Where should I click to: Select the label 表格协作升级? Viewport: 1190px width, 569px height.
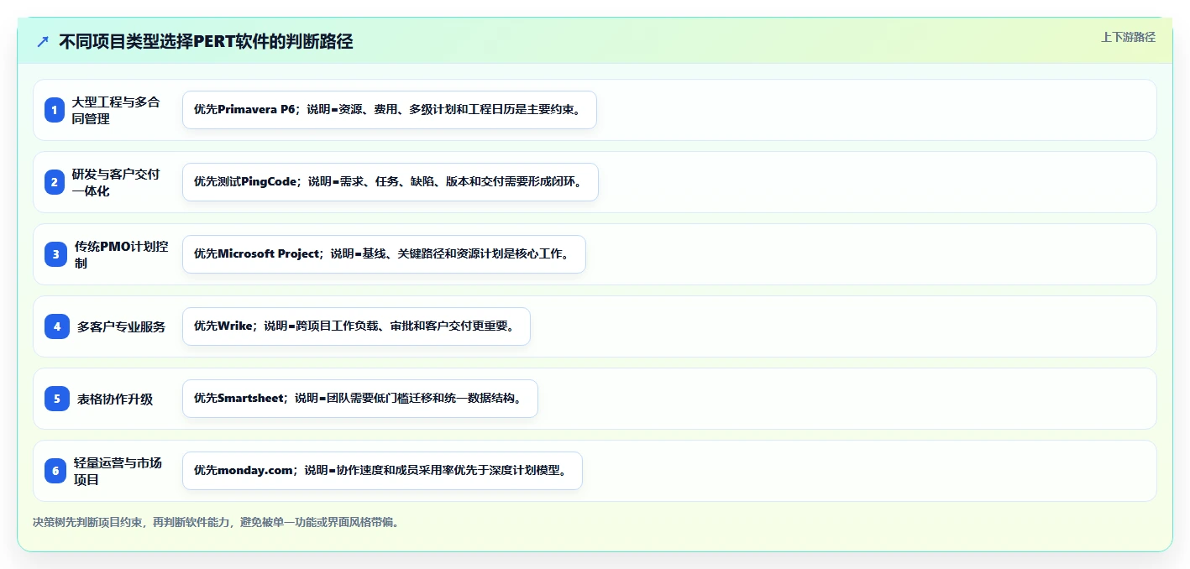pyautogui.click(x=115, y=399)
